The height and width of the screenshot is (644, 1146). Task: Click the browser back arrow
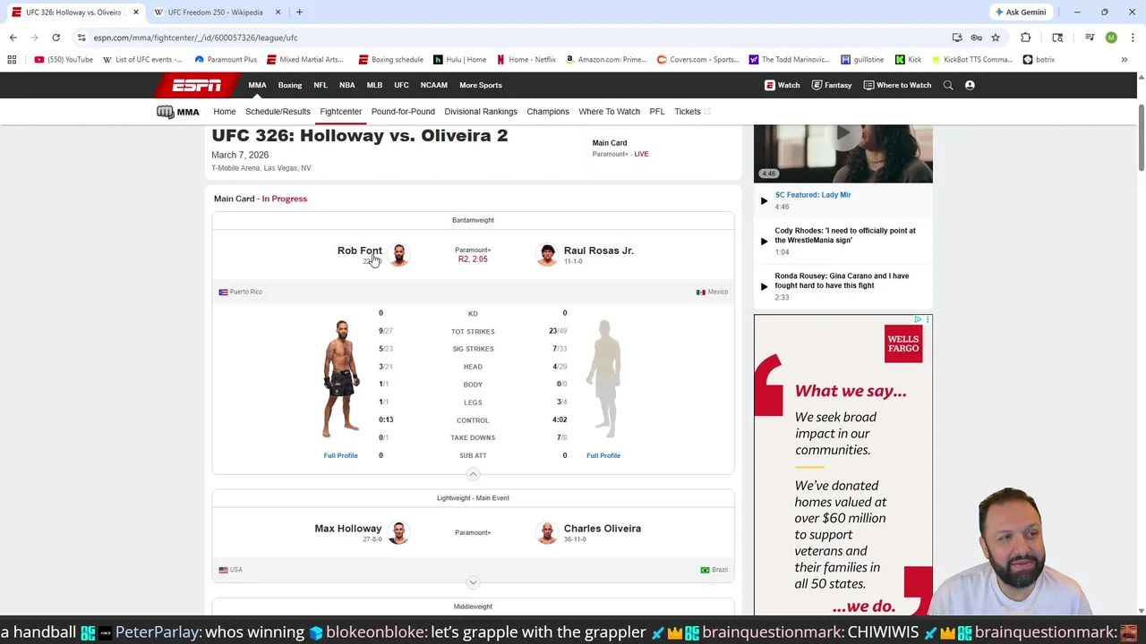[x=13, y=38]
